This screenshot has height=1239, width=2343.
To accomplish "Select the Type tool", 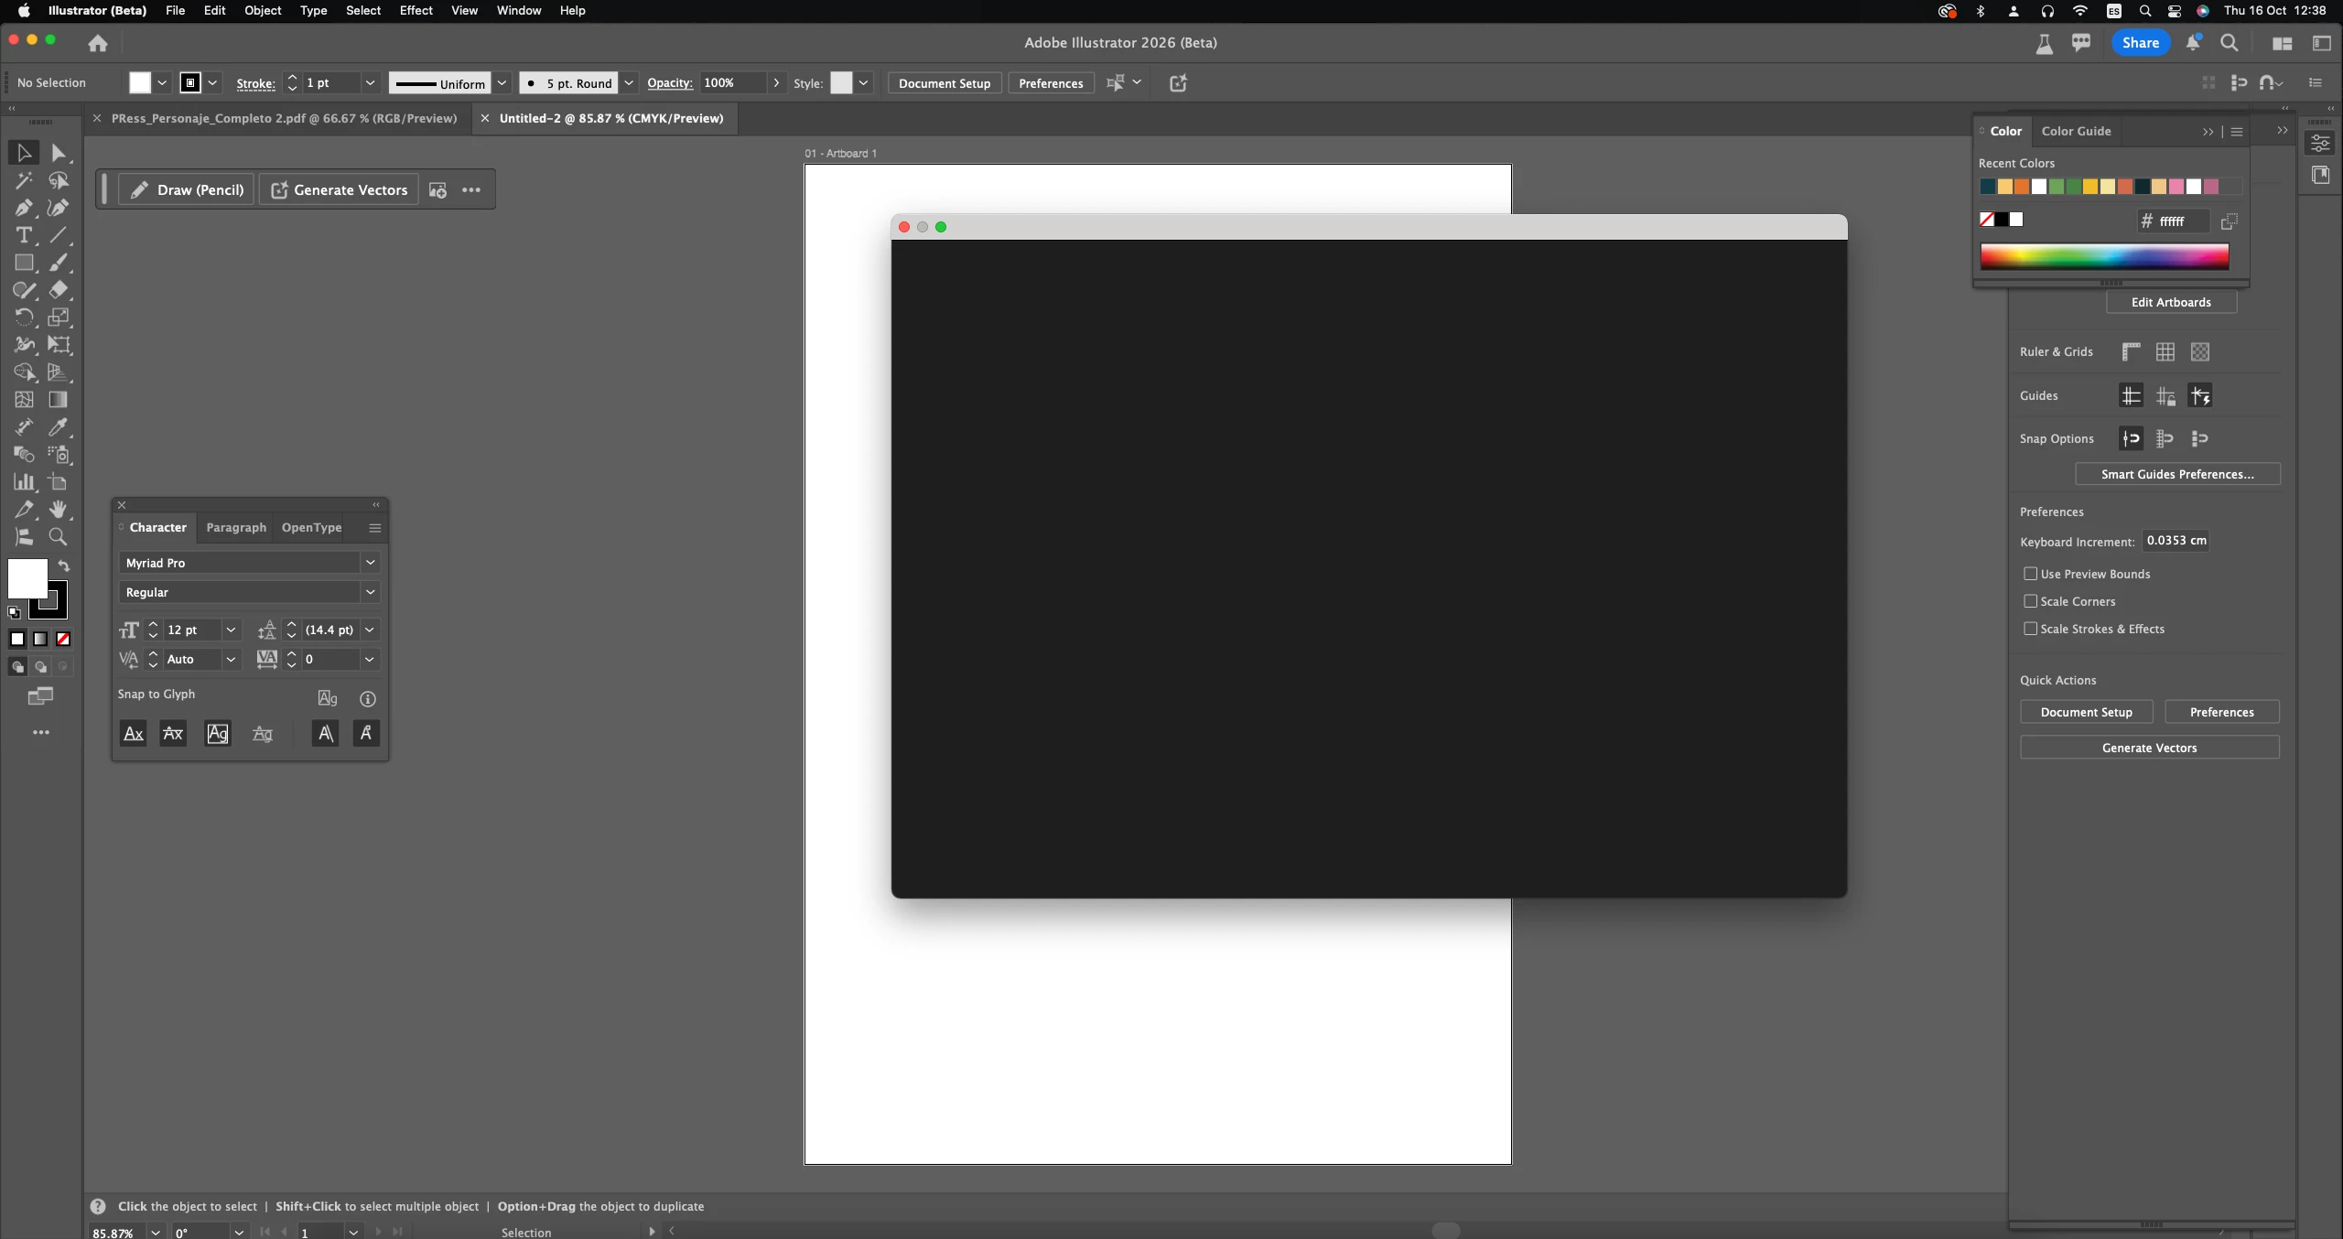I will point(24,236).
